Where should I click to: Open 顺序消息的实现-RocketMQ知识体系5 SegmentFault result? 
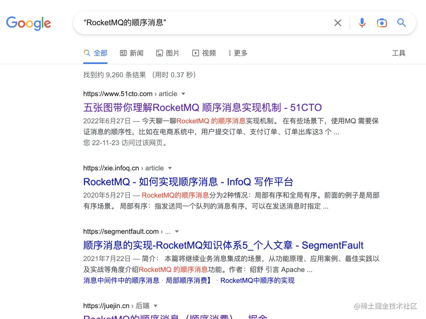tap(223, 245)
